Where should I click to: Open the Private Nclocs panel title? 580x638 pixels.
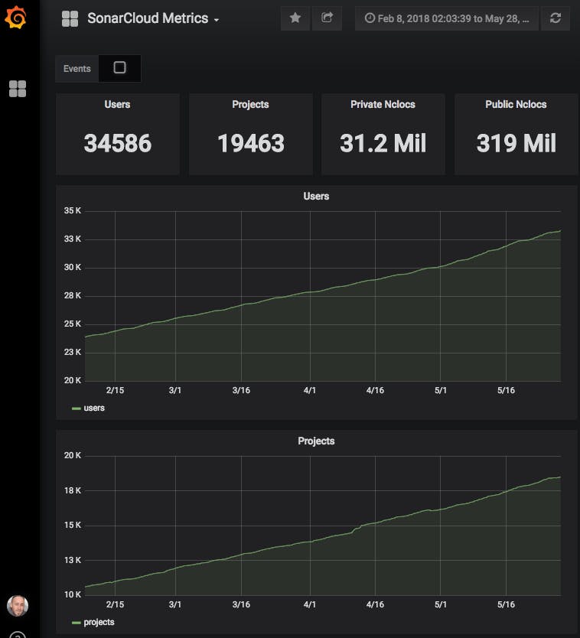click(x=383, y=105)
